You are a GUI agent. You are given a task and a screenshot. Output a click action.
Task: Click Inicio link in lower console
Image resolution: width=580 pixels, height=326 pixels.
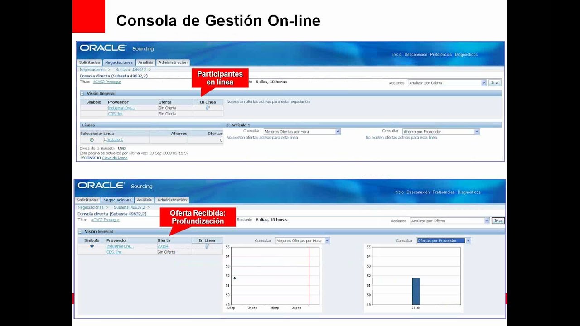[x=399, y=192]
